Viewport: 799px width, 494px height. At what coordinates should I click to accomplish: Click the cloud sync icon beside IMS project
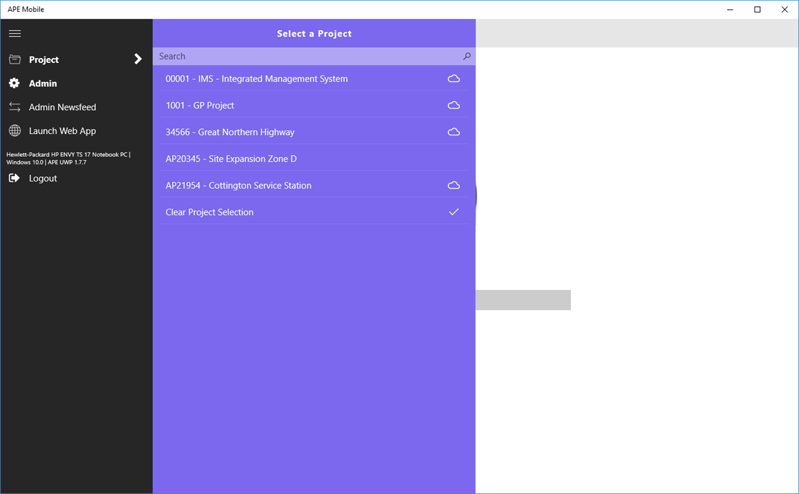click(454, 79)
